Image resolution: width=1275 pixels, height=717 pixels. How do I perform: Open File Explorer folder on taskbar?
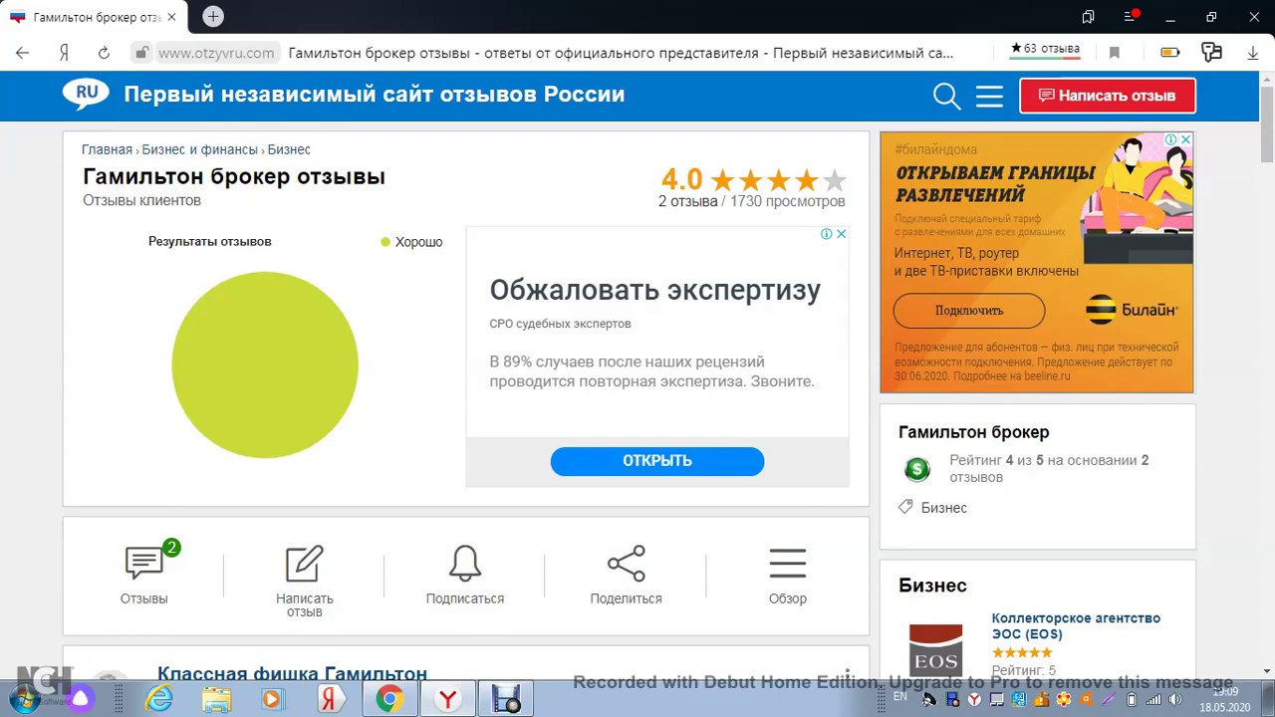pos(216,699)
